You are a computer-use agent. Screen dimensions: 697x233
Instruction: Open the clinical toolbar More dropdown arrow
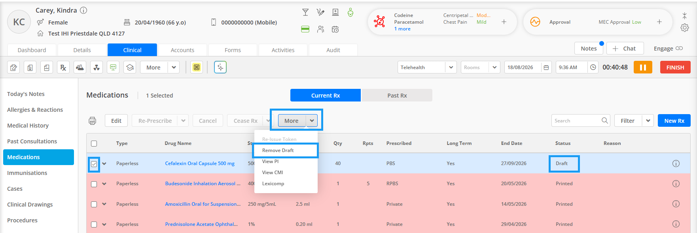[x=174, y=68]
